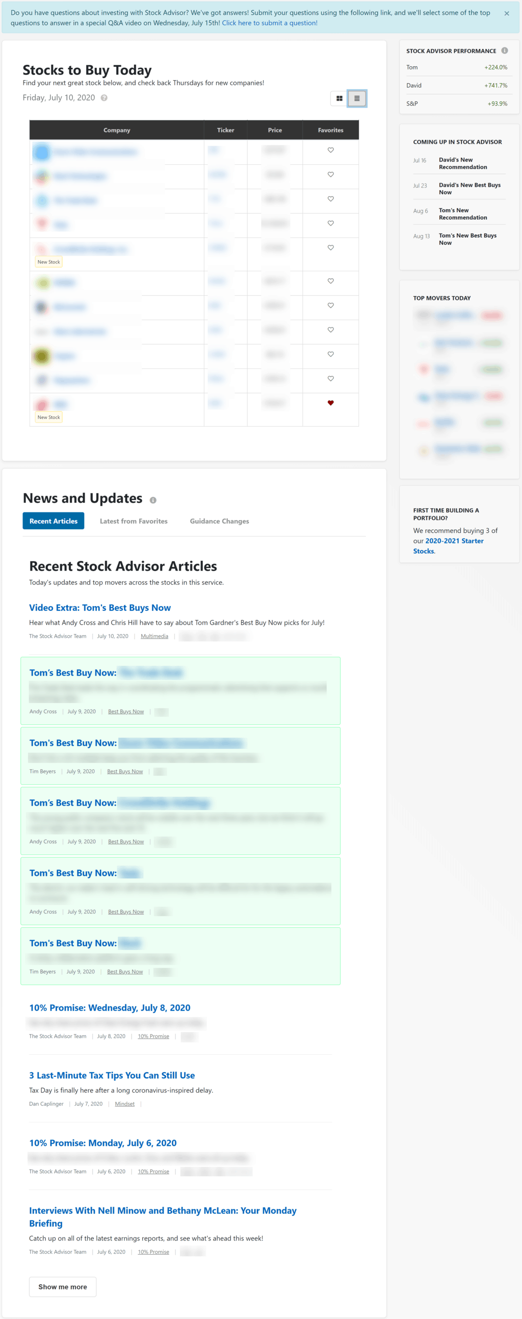
Task: Open first Tom's Best Buy Now article by Andy Cross
Action: 106,673
